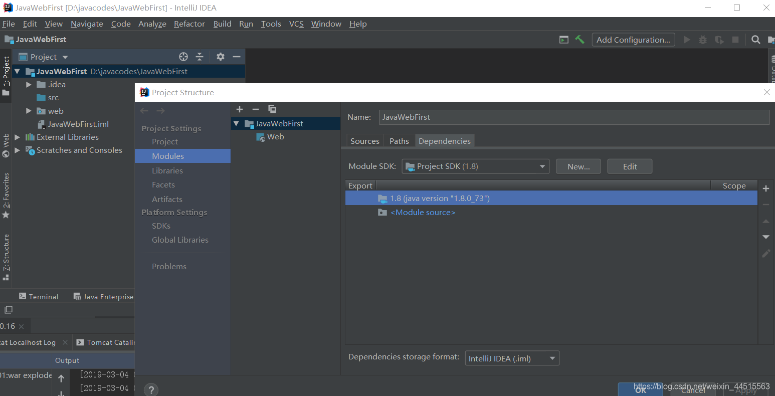The width and height of the screenshot is (775, 396).
Task: Collapse JavaWebFirst module in dialog tree
Action: coord(236,123)
